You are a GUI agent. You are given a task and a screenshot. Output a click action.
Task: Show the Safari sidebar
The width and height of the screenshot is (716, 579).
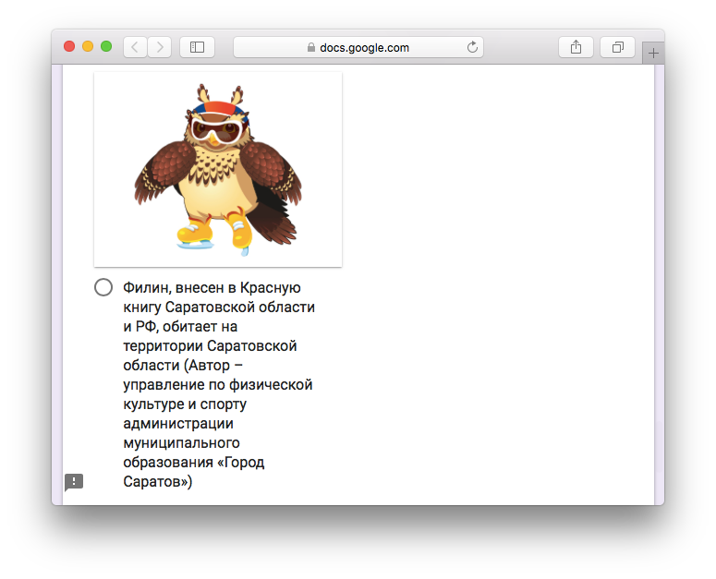197,47
